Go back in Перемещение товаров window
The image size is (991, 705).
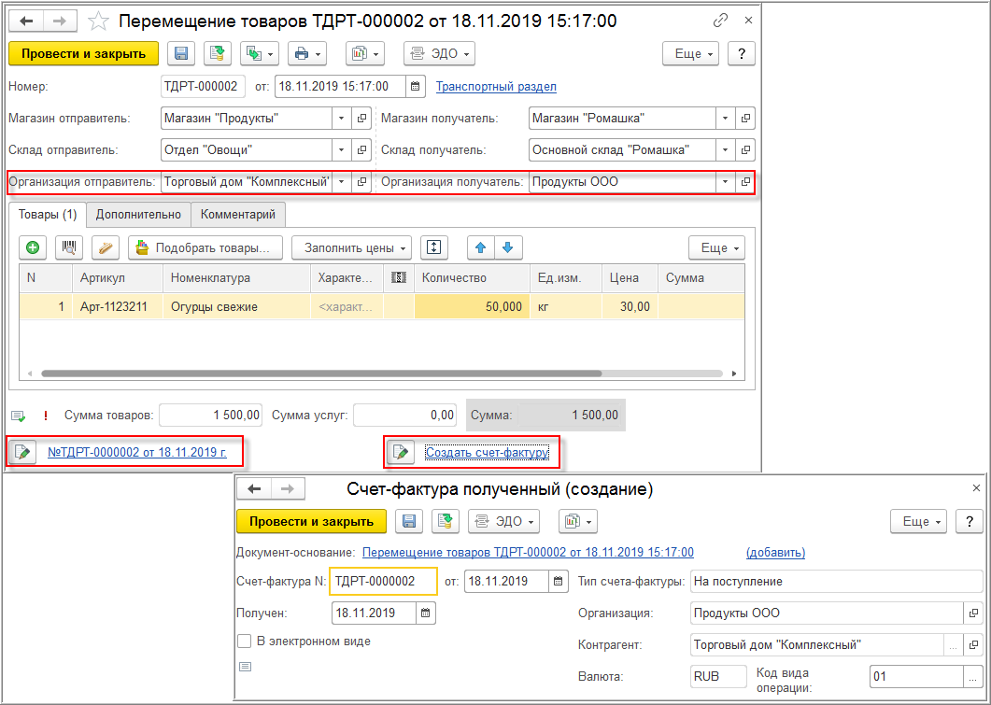pyautogui.click(x=26, y=21)
